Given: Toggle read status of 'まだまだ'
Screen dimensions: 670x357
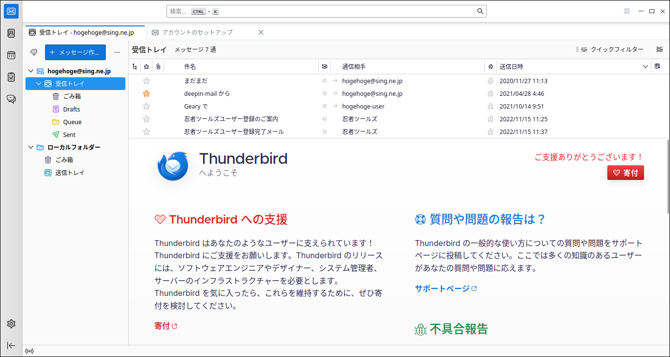Looking at the screenshot, I should 324,81.
